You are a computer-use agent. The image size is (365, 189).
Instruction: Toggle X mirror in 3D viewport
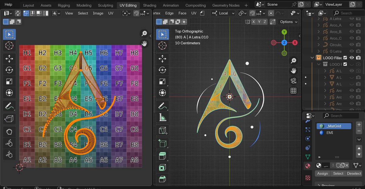pos(253,22)
